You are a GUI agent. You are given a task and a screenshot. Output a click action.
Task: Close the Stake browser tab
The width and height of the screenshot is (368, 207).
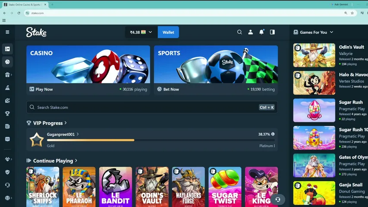tap(45, 4)
